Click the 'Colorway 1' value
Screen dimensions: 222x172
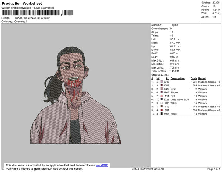[x=21, y=21]
